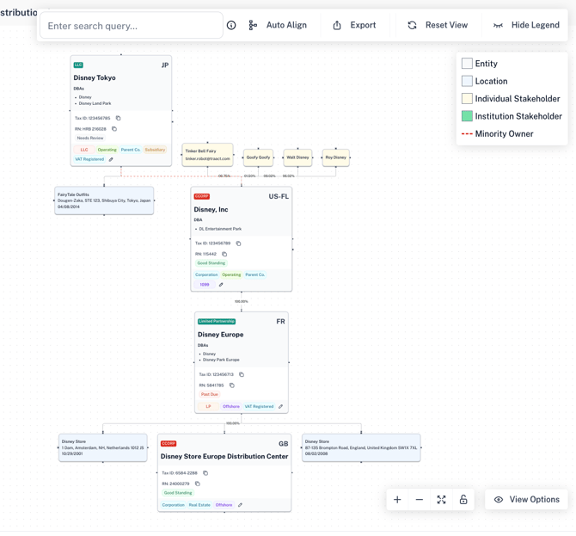
Task: Click the Needs Review status tag
Action: (90, 138)
